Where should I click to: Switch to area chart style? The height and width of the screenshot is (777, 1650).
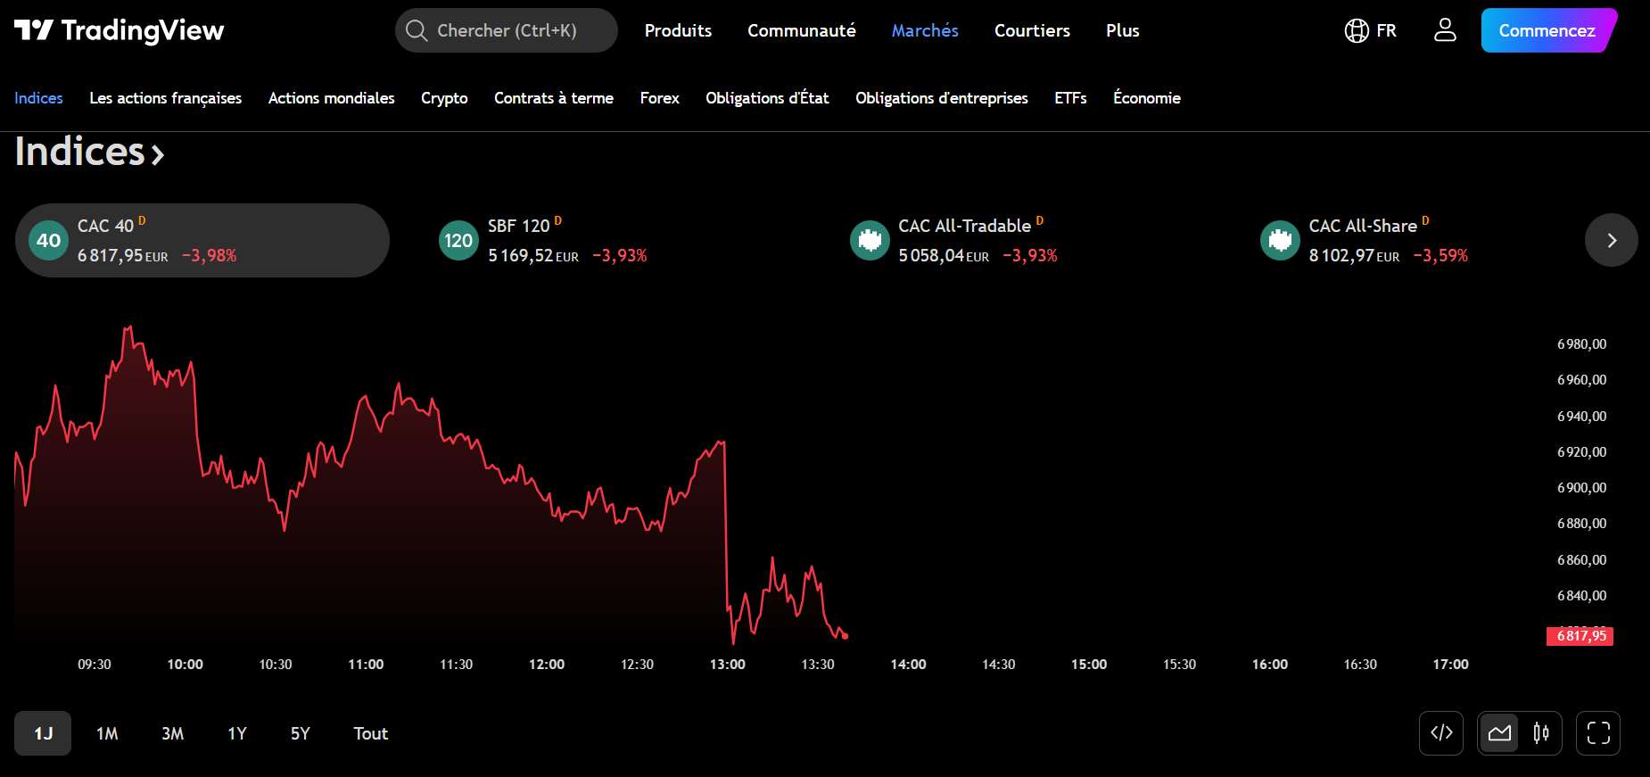click(1500, 733)
